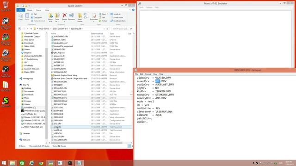This screenshot has height=166, width=296.
Task: Select the GENMIDI.DRV file
Action: click(60, 49)
